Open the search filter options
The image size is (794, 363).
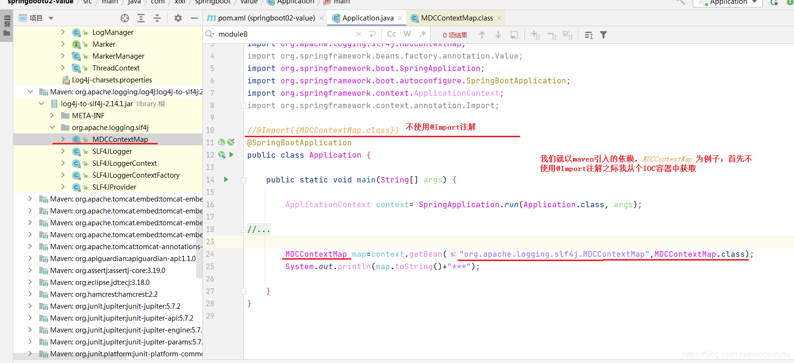(603, 35)
